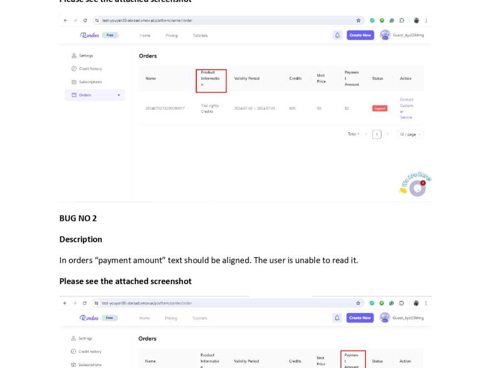Click Rendora logo in second screenshot
Screen dimensions: 491x368
pos(89,317)
